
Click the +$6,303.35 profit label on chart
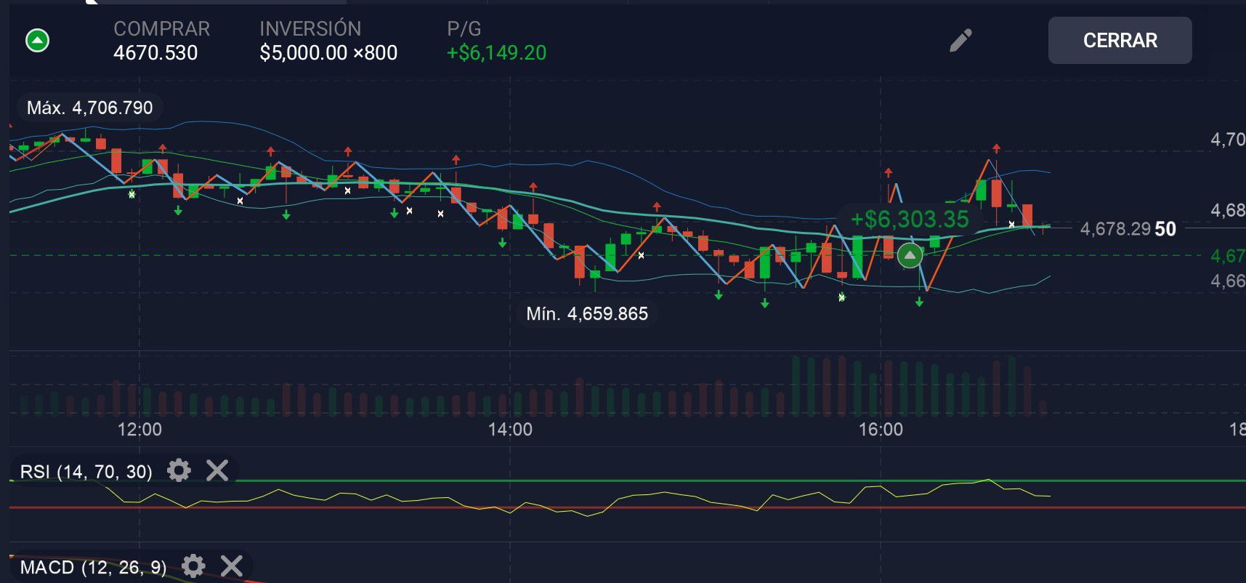click(910, 219)
